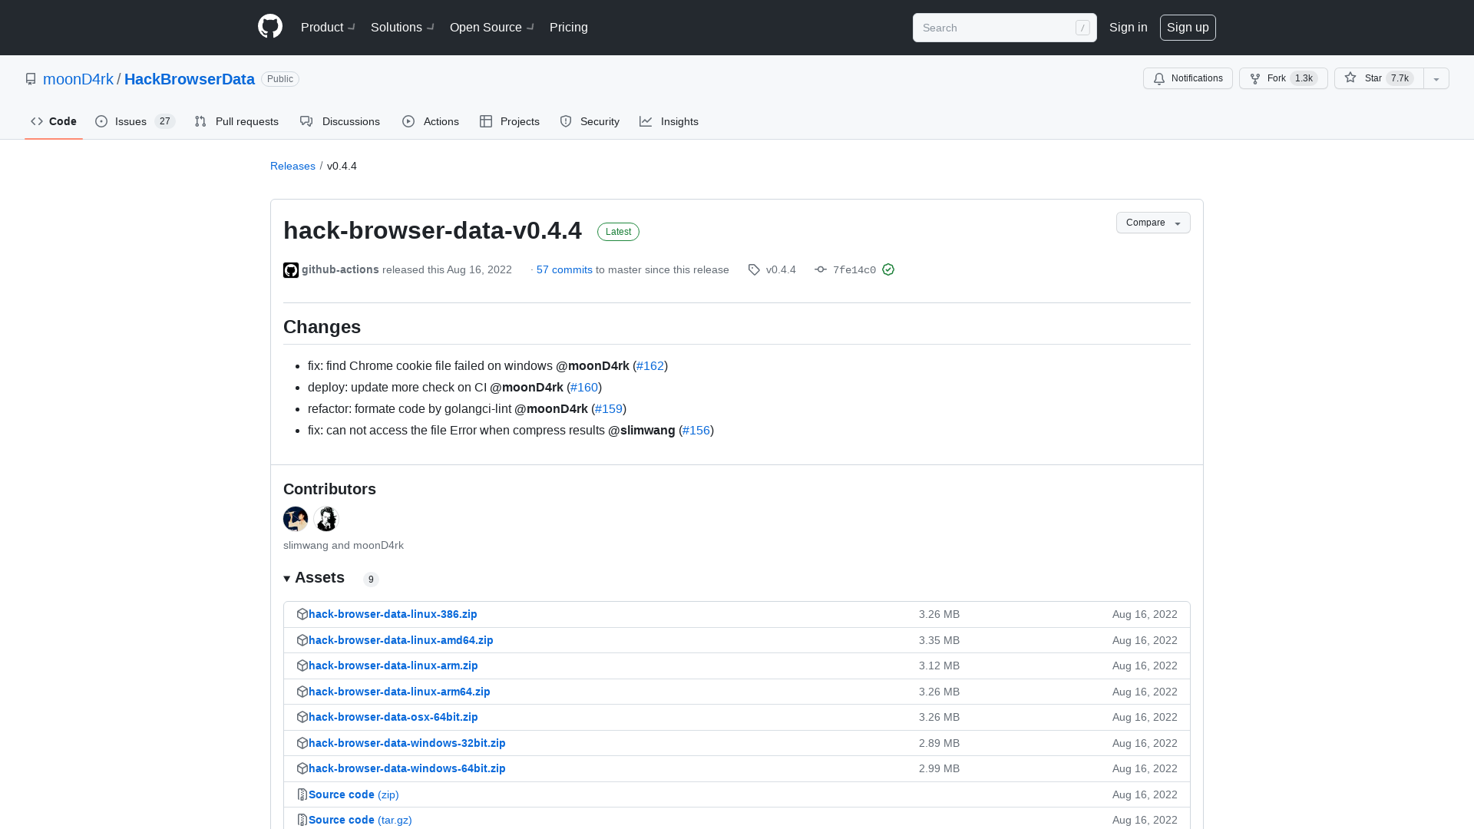Image resolution: width=1474 pixels, height=829 pixels.
Task: Open pull request #160
Action: coord(584,388)
